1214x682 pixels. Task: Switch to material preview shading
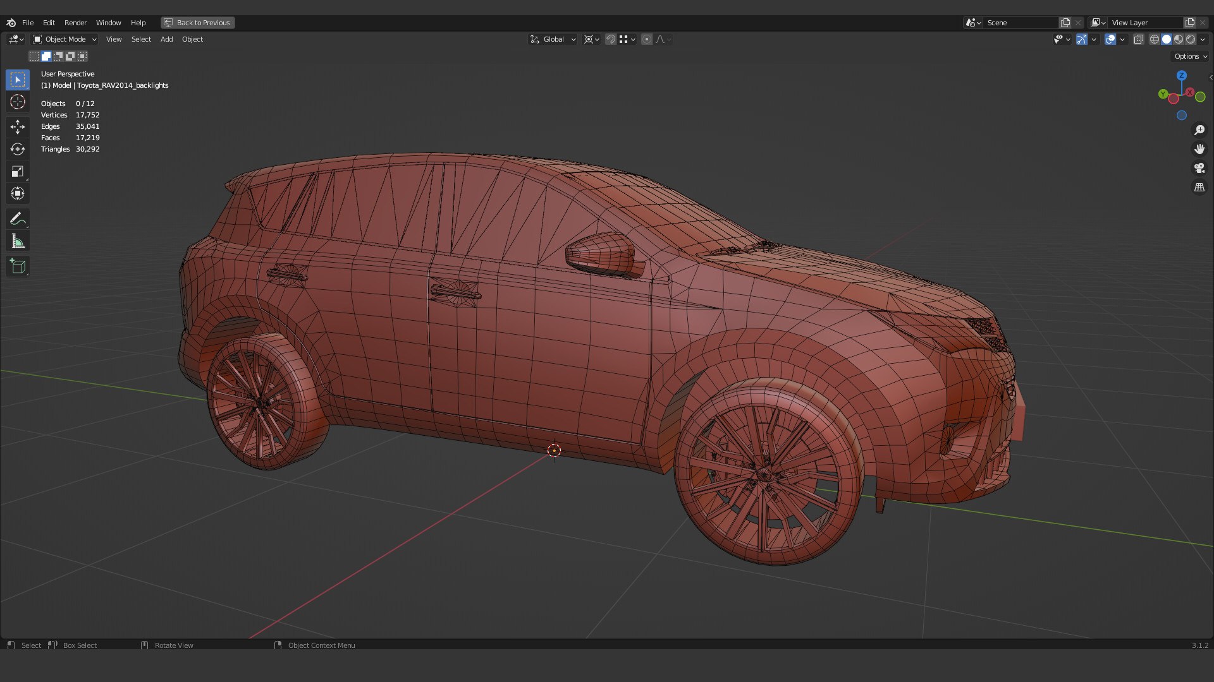pos(1179,39)
